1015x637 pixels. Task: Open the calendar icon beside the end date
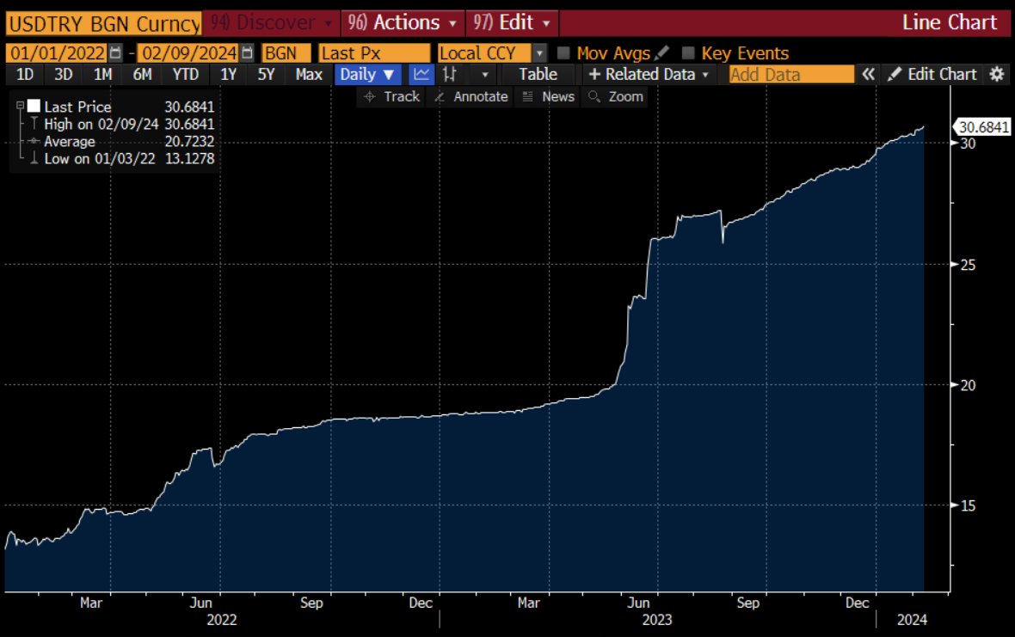pos(246,52)
